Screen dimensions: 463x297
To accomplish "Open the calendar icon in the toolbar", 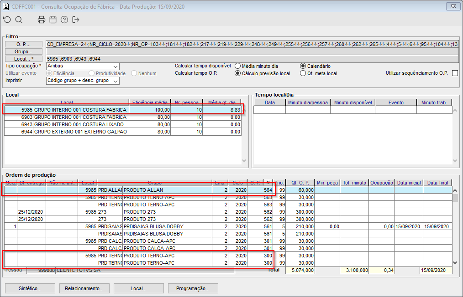I will click(53, 20).
